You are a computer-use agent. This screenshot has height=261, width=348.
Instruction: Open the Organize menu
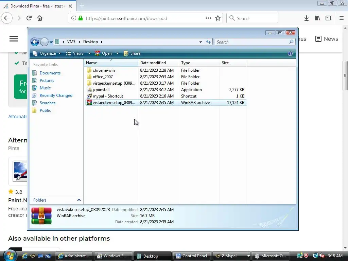tap(47, 53)
